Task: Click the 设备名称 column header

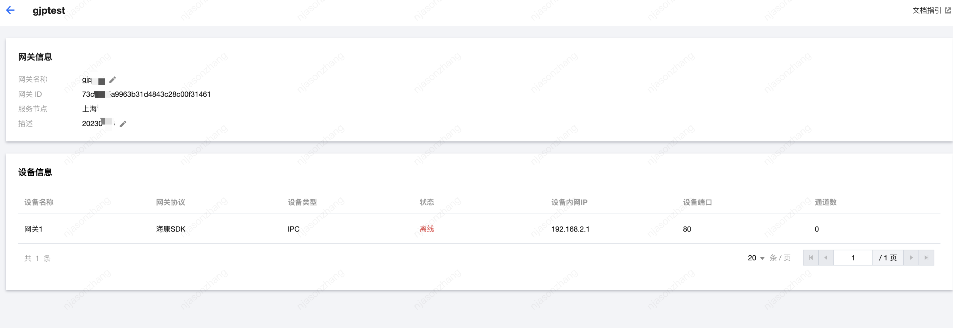Action: [39, 202]
